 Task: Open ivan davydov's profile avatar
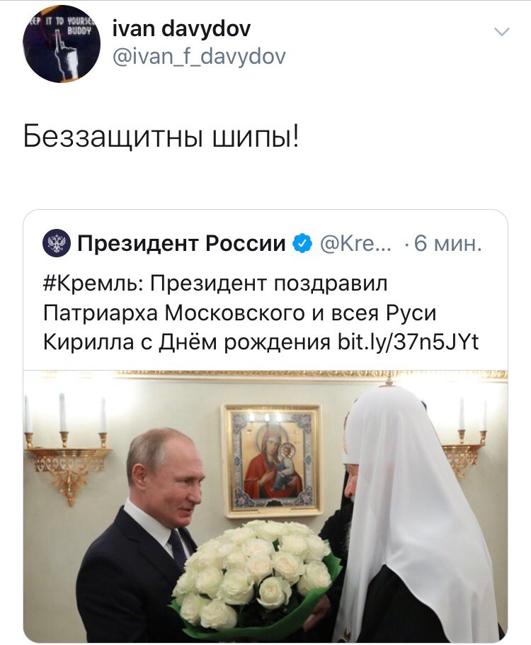pyautogui.click(x=61, y=44)
